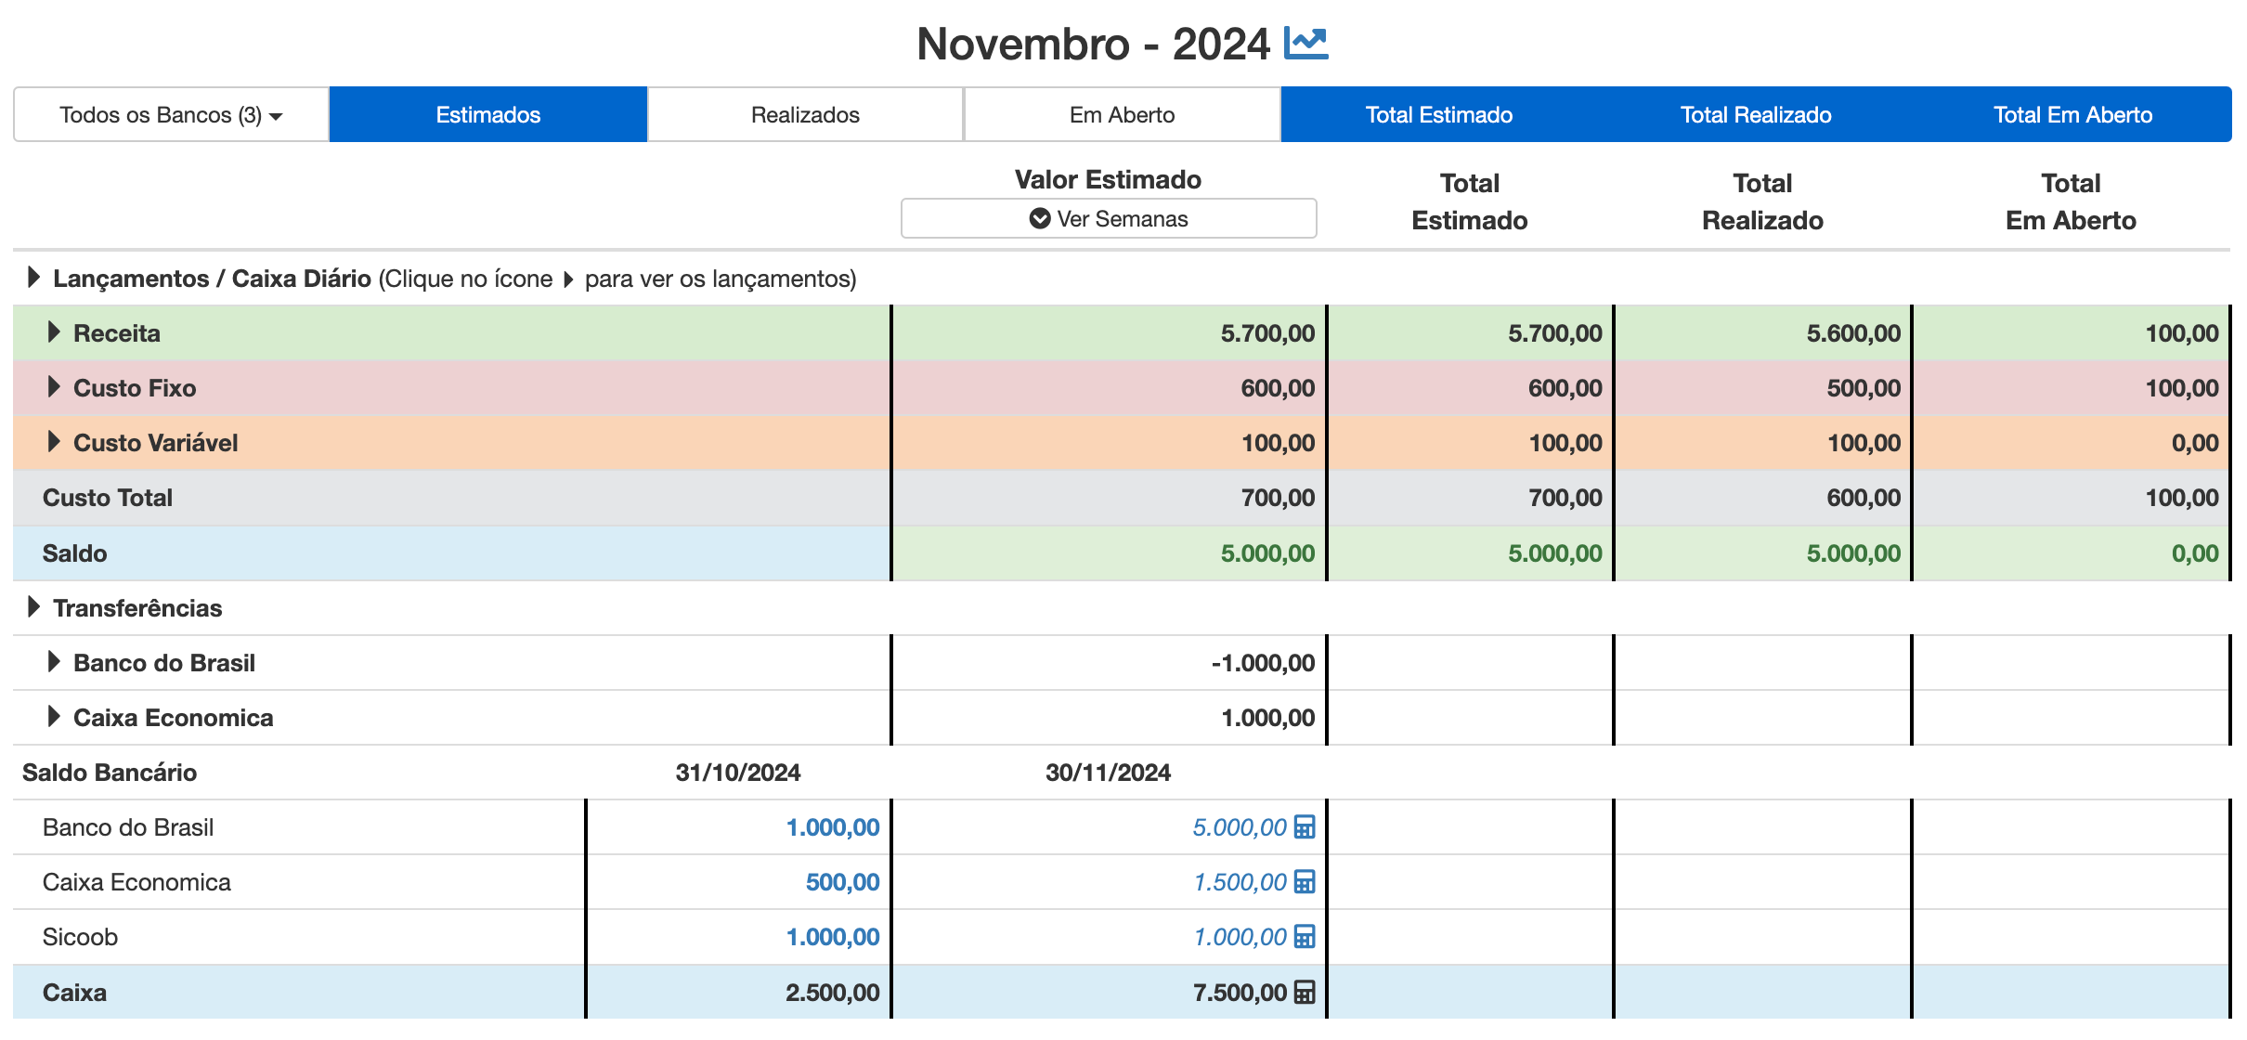The height and width of the screenshot is (1040, 2247).
Task: Expand the Custo Fixo row
Action: [x=54, y=387]
